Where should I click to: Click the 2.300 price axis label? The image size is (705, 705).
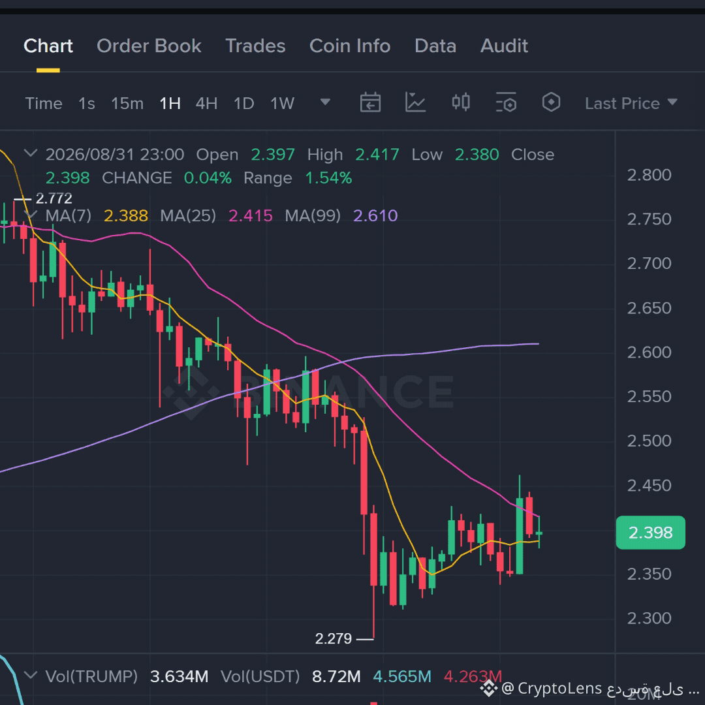click(650, 618)
